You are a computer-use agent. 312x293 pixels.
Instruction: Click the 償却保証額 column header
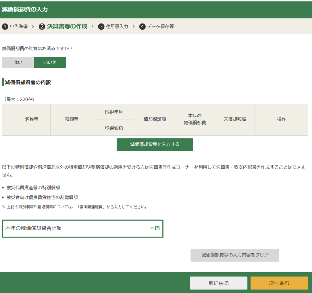pyautogui.click(x=155, y=120)
